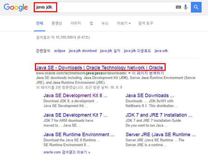Click the visit note 이 페이지를 2번 방문했습니다
The height and width of the screenshot is (160, 208).
60,87
